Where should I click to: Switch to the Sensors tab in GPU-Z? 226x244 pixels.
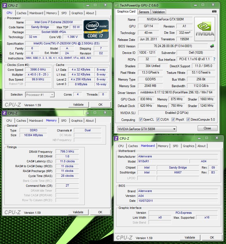144,12
